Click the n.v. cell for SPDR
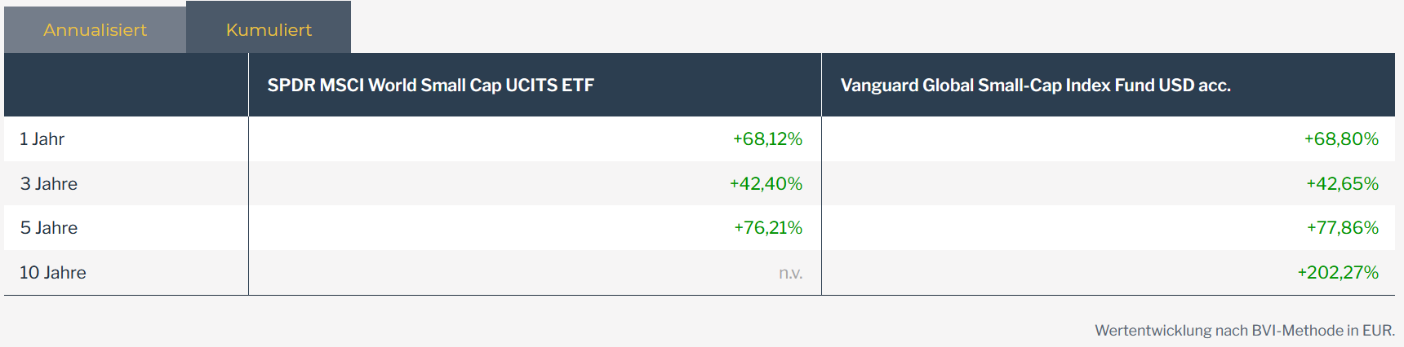1404x347 pixels. click(x=790, y=273)
